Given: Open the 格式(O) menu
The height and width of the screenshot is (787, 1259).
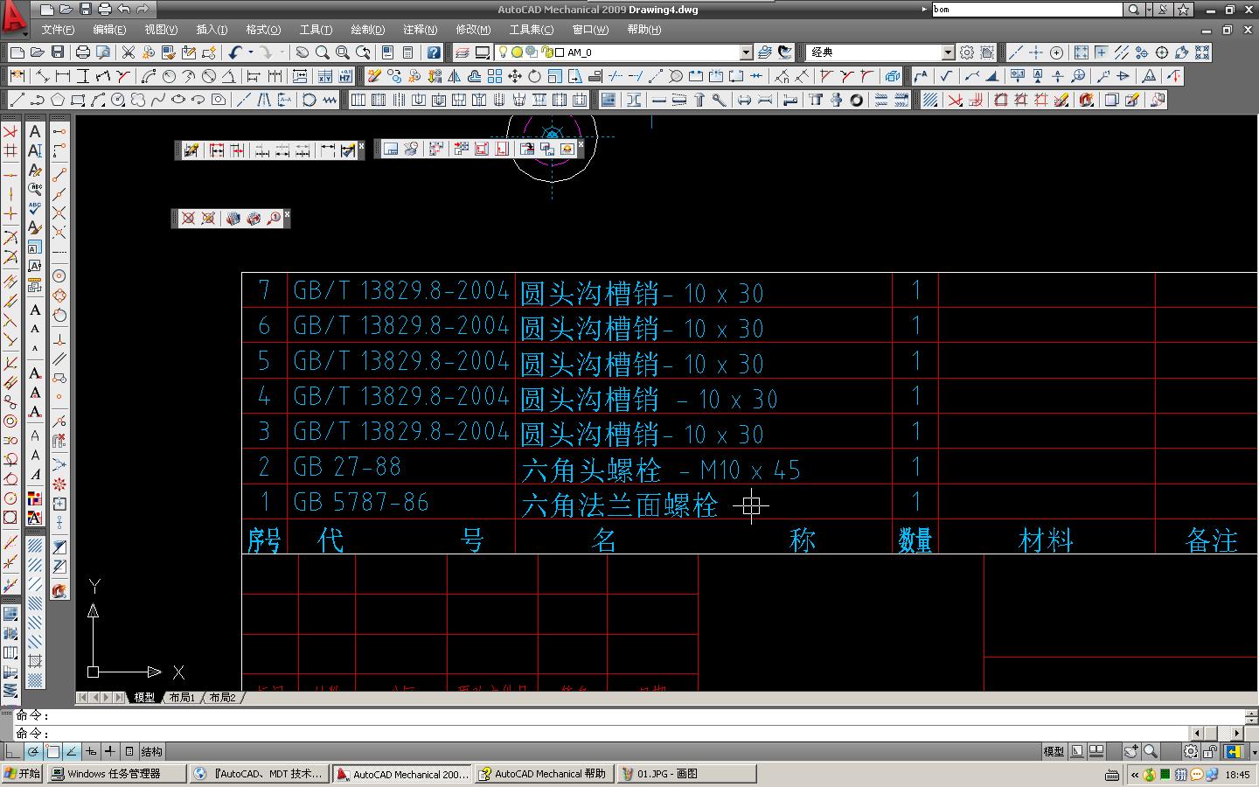Looking at the screenshot, I should [x=263, y=30].
